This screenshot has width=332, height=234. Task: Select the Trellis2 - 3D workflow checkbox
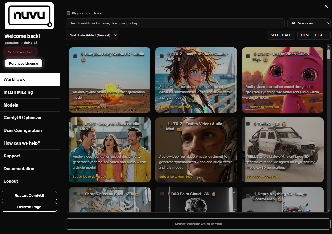click(248, 124)
